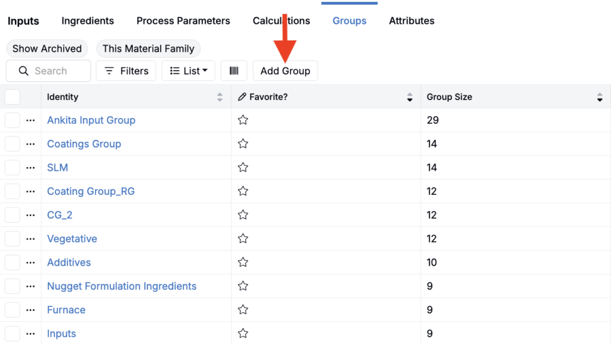611x345 pixels.
Task: Click the Add Group button
Action: [x=285, y=71]
